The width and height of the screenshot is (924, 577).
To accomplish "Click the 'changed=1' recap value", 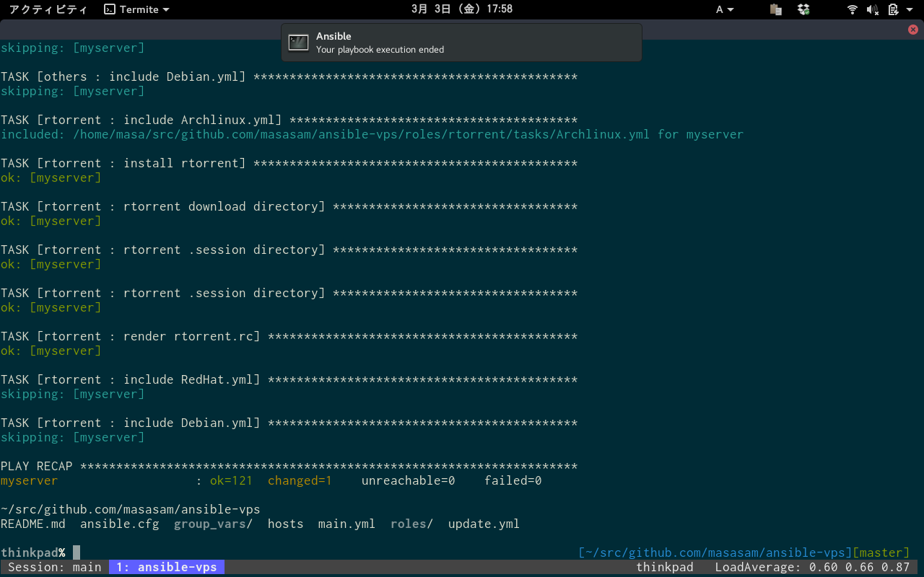I will [300, 480].
